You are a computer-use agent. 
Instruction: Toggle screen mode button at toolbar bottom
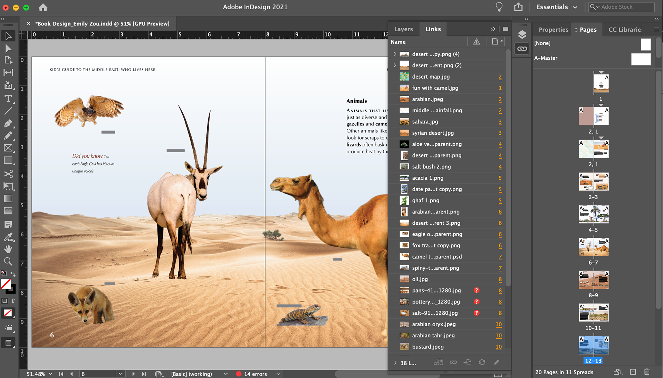(x=8, y=343)
